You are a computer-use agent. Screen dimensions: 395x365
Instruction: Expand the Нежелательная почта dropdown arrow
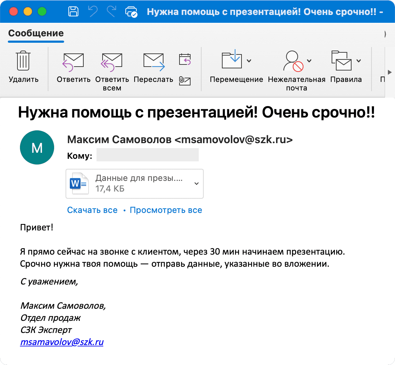(x=309, y=61)
